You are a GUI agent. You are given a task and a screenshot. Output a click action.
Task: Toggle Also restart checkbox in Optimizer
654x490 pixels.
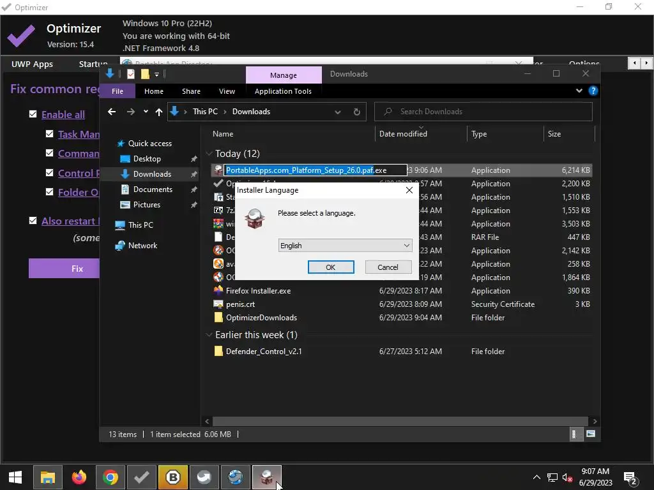tap(33, 220)
